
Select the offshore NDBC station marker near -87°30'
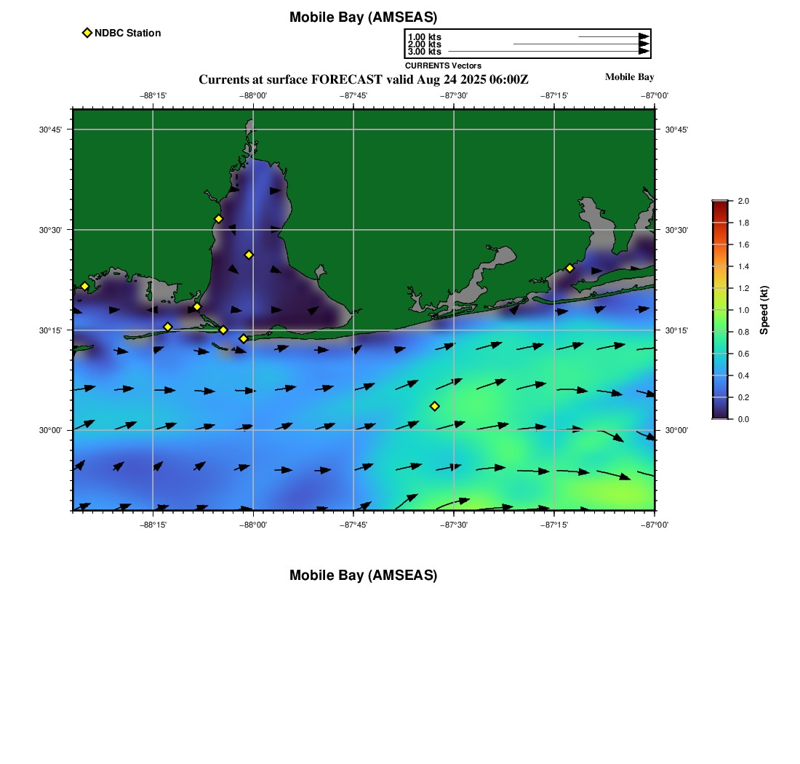pos(435,406)
